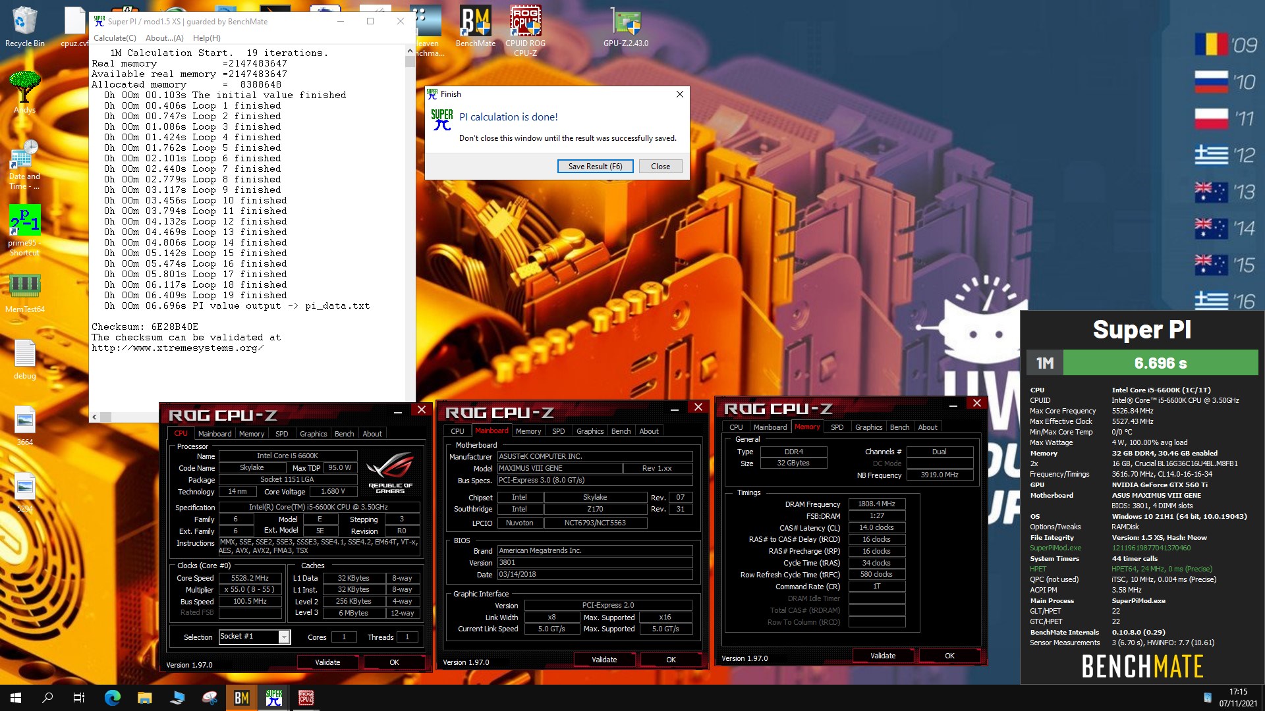1265x711 pixels.
Task: Open the Recycle Bin desktop icon
Action: [x=24, y=26]
